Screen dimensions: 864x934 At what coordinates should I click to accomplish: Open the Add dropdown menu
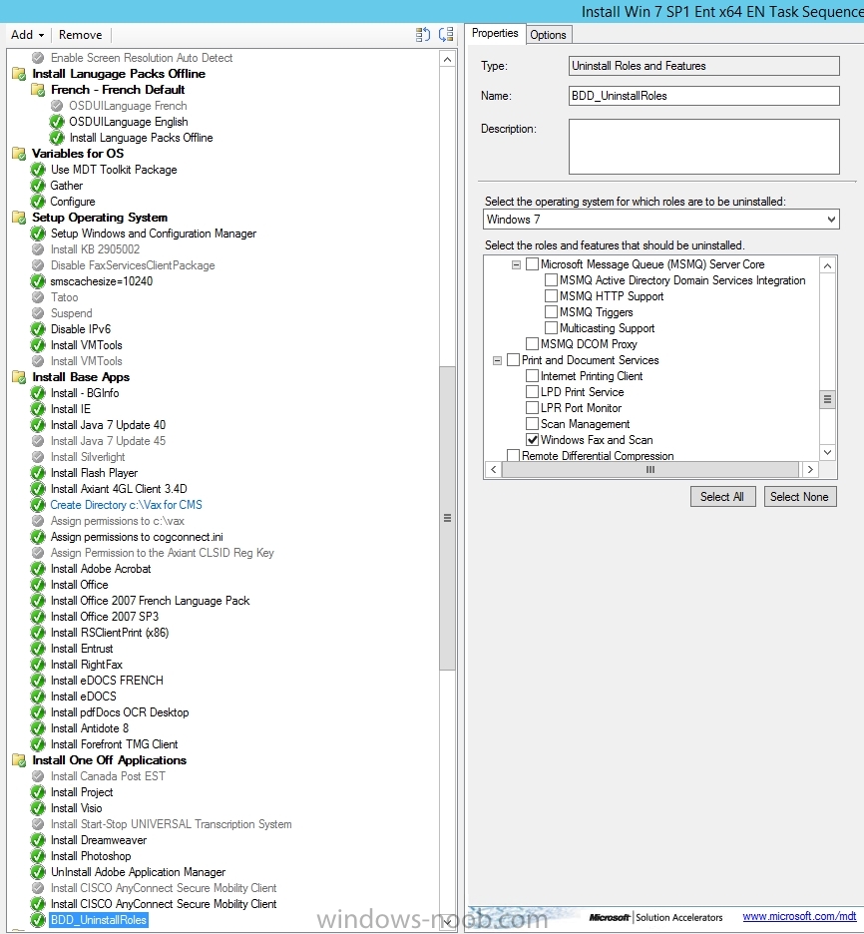[27, 35]
